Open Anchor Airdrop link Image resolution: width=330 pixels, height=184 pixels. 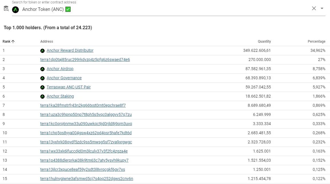[x=60, y=69]
